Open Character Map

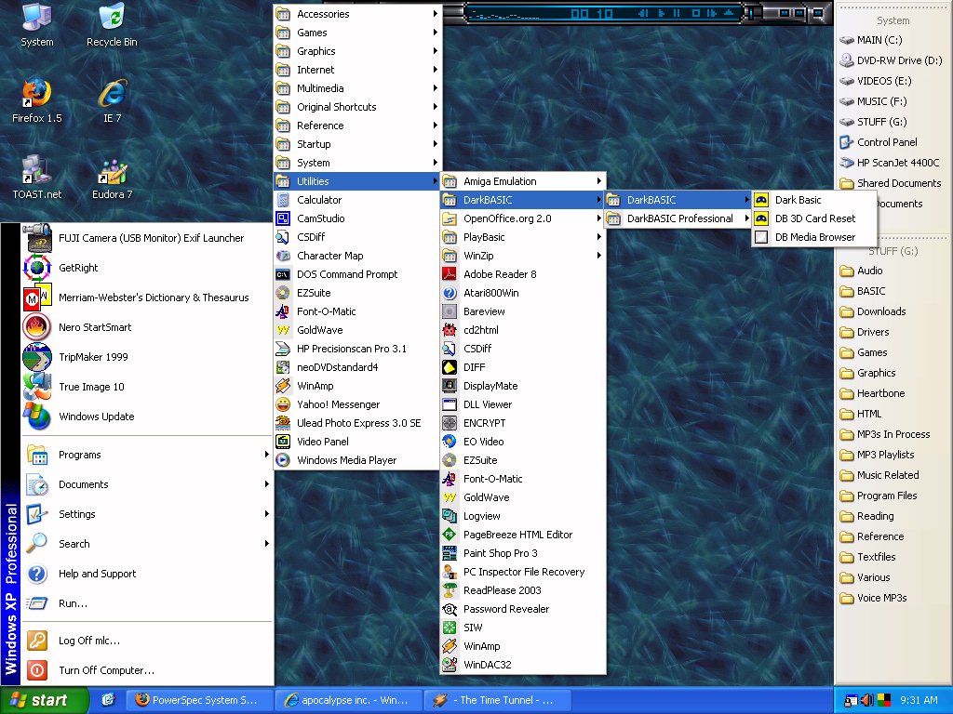[x=356, y=256]
